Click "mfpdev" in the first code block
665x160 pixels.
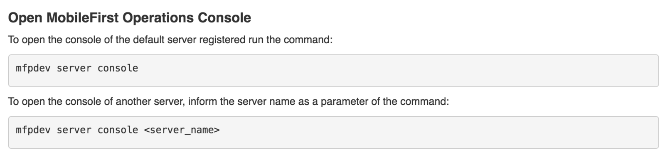[x=33, y=68]
